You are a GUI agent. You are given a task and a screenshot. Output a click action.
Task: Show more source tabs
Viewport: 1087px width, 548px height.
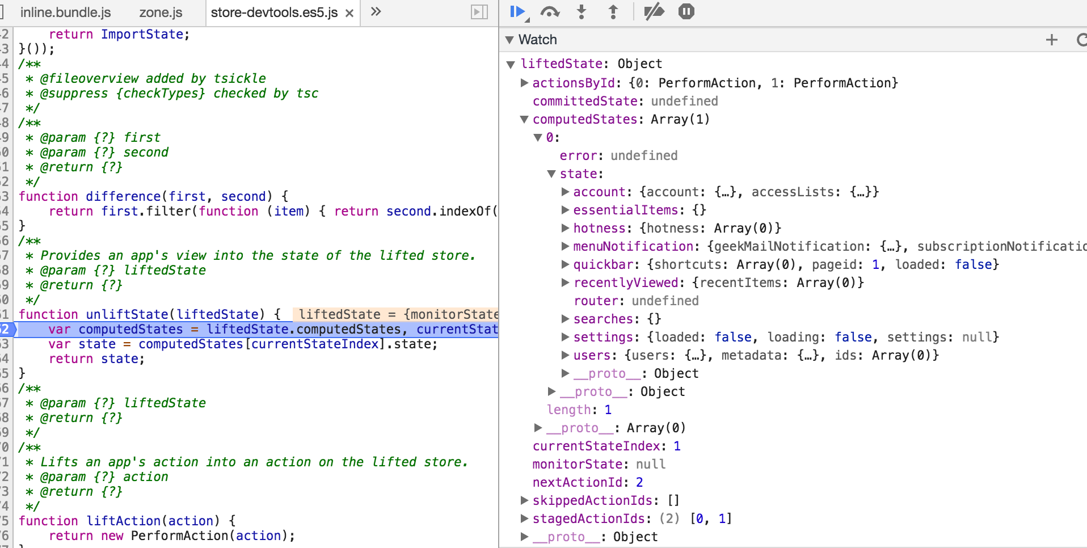pos(376,11)
